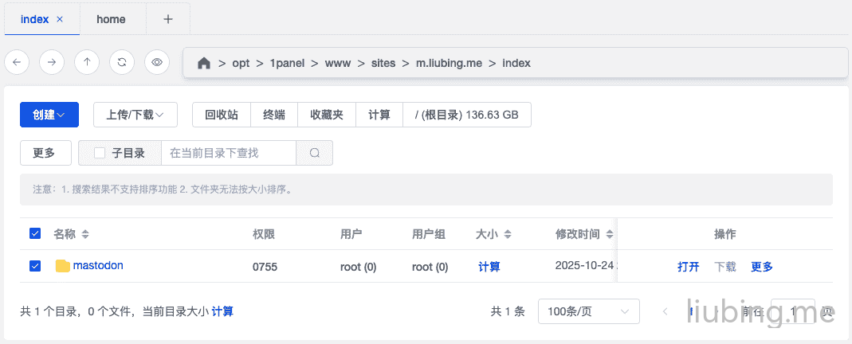Open the 回收站 recycle bin

(x=222, y=115)
